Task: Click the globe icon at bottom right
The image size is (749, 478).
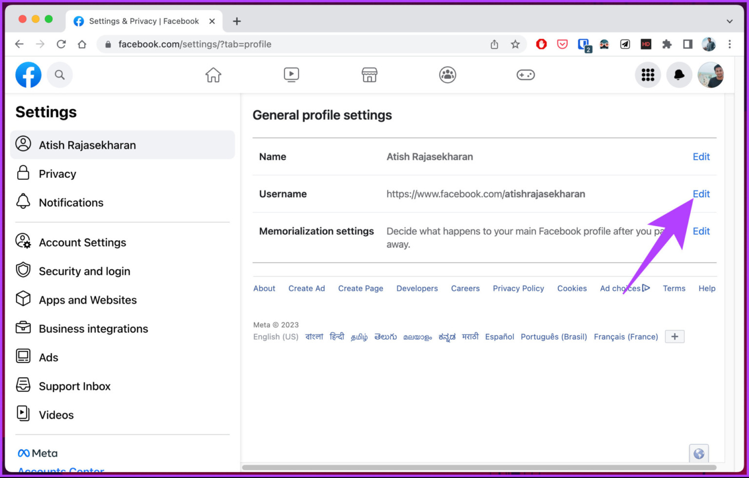Action: coord(698,453)
